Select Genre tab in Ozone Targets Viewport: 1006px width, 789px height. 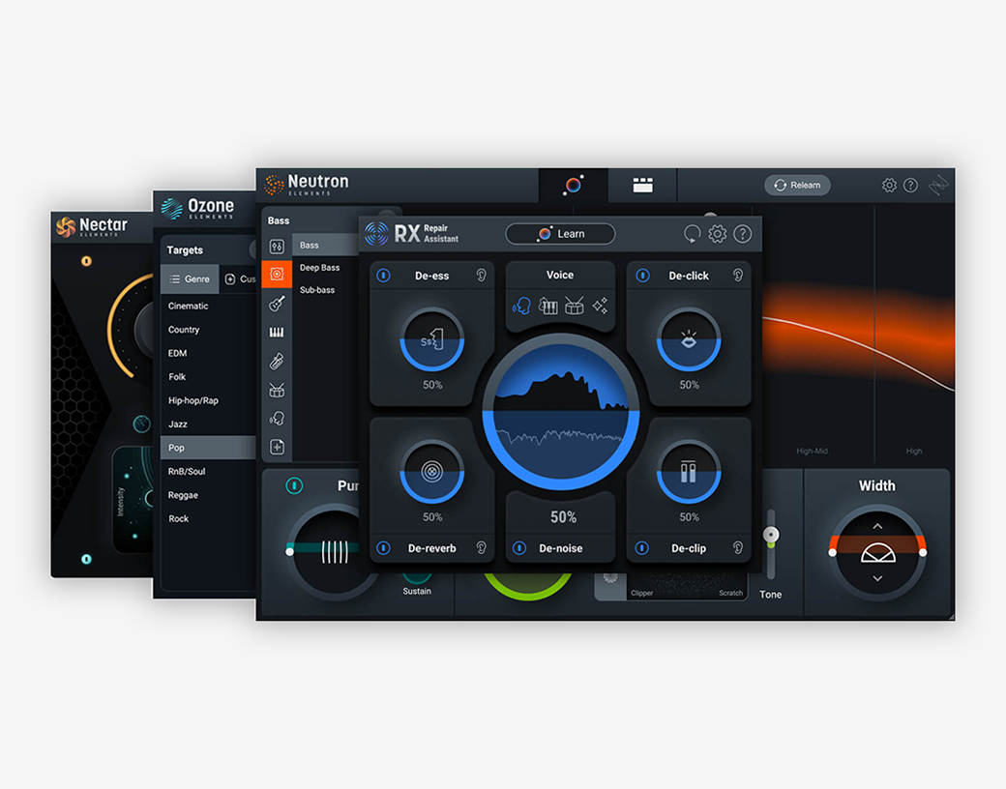[x=190, y=279]
